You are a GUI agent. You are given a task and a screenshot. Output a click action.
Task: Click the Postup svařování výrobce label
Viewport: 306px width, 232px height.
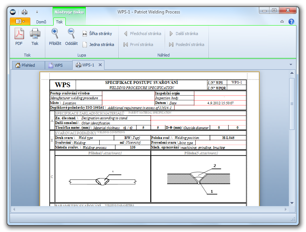pos(70,93)
